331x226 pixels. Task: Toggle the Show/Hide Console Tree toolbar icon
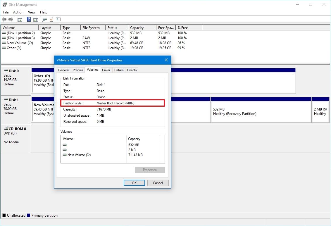(x=19, y=19)
